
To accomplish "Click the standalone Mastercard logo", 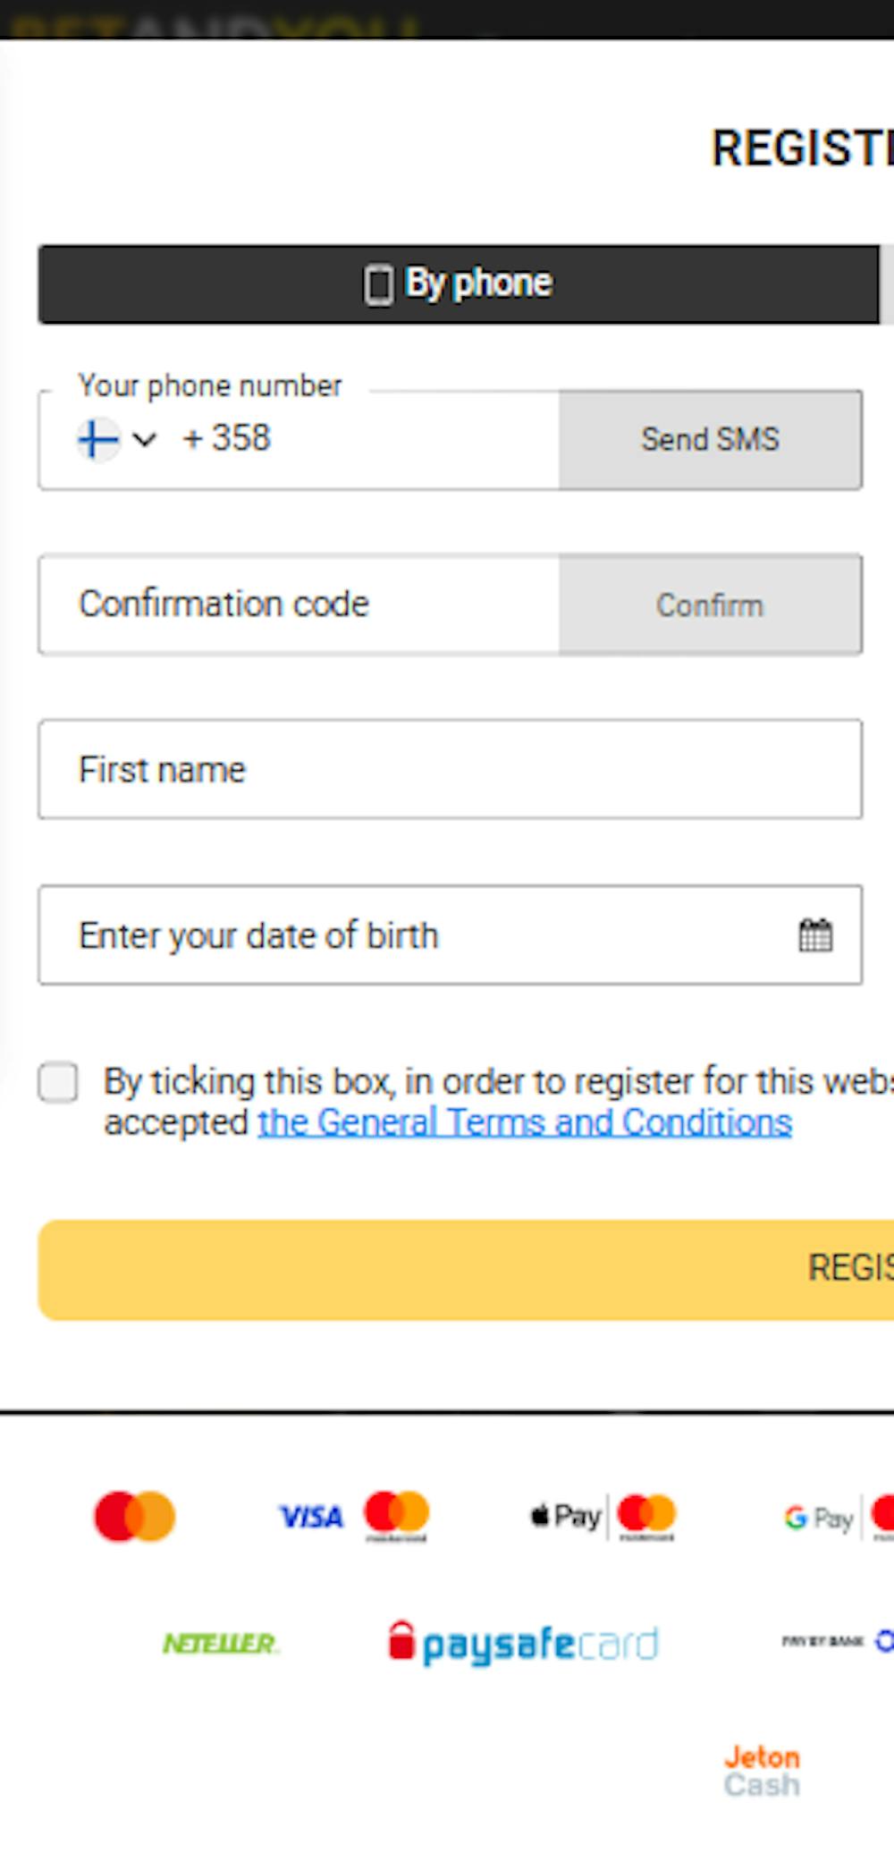I will coord(135,1516).
